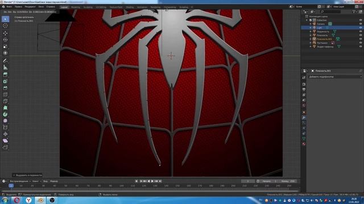The width and height of the screenshot is (364, 204).
Task: Click the Blender logo menu icon
Action: click(3, 7)
